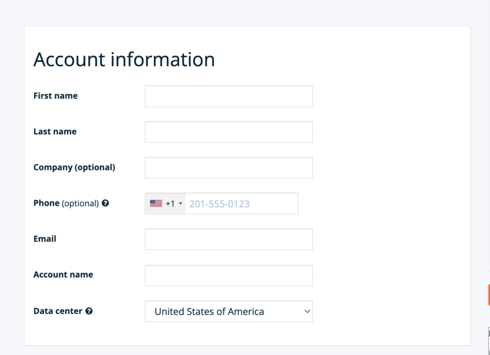Viewport: 490px width, 355px height.
Task: Click the First name input field
Action: tap(228, 96)
